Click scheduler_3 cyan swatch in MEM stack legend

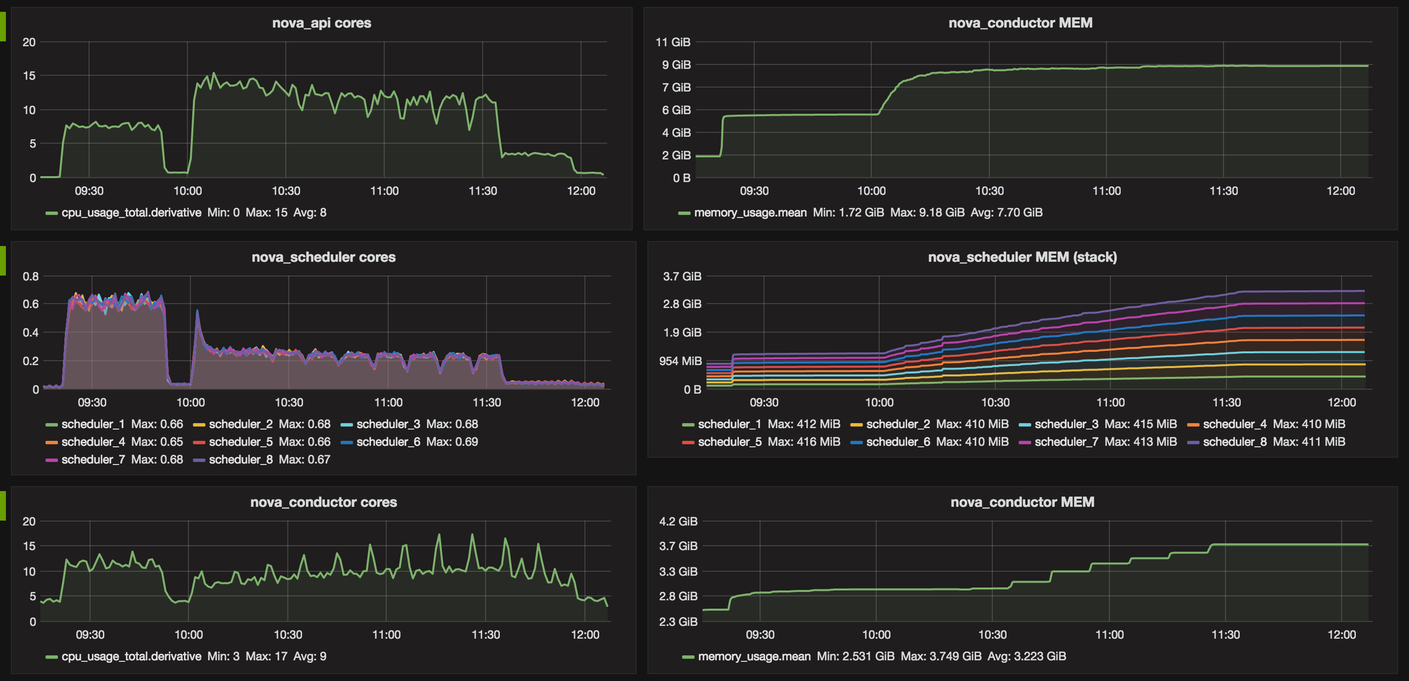[1025, 425]
